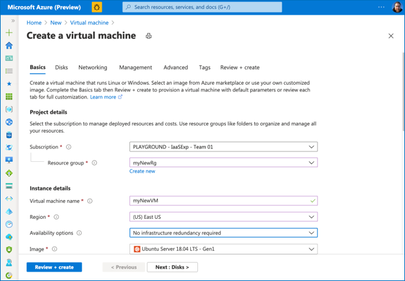Click the Create new resource group link

pos(142,172)
